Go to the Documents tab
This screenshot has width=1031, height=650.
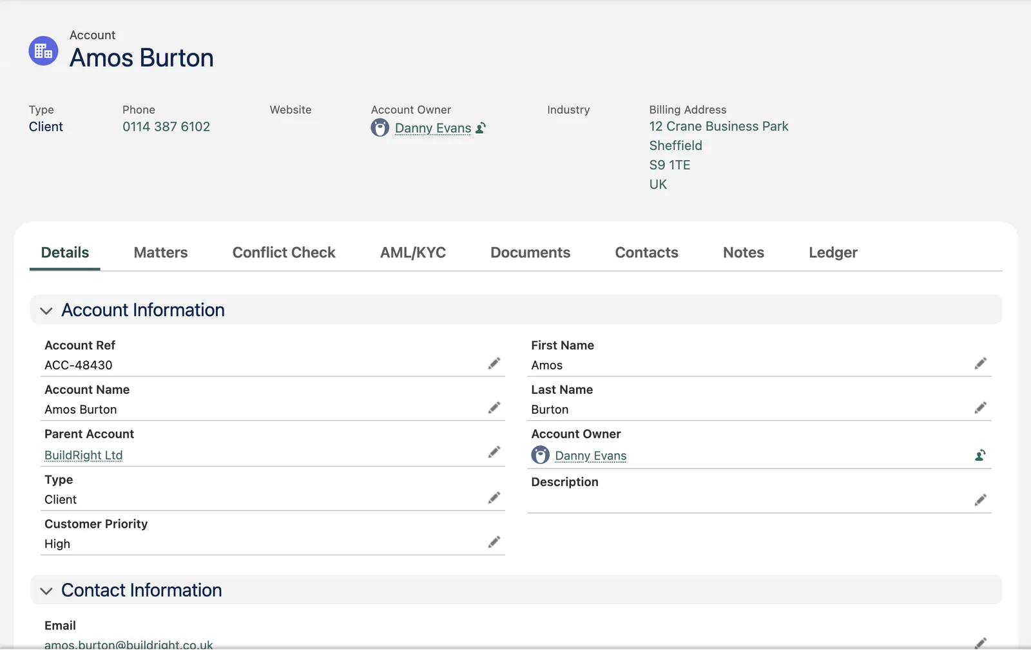(x=530, y=253)
